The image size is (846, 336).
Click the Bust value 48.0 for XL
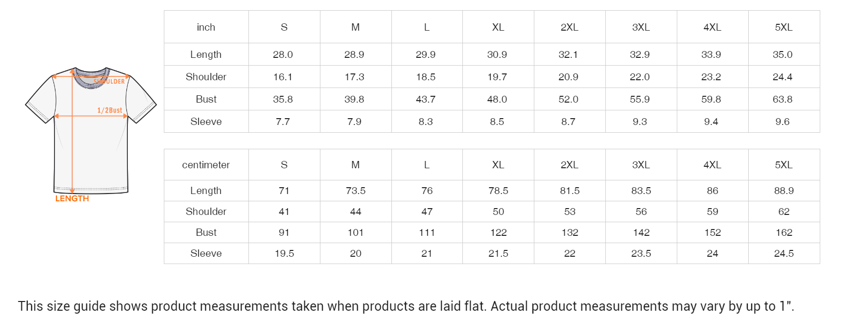[x=497, y=99]
